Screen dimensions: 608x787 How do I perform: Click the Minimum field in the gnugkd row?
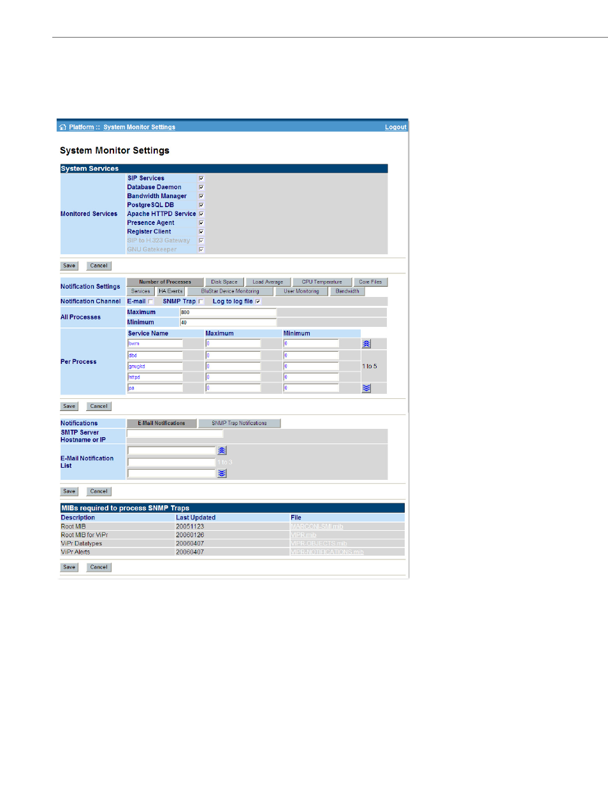tap(312, 366)
